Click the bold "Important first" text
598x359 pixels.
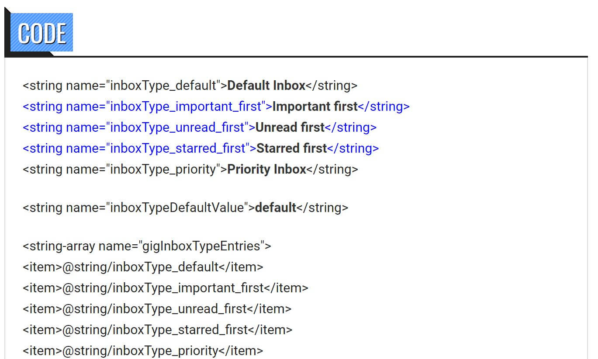point(315,106)
